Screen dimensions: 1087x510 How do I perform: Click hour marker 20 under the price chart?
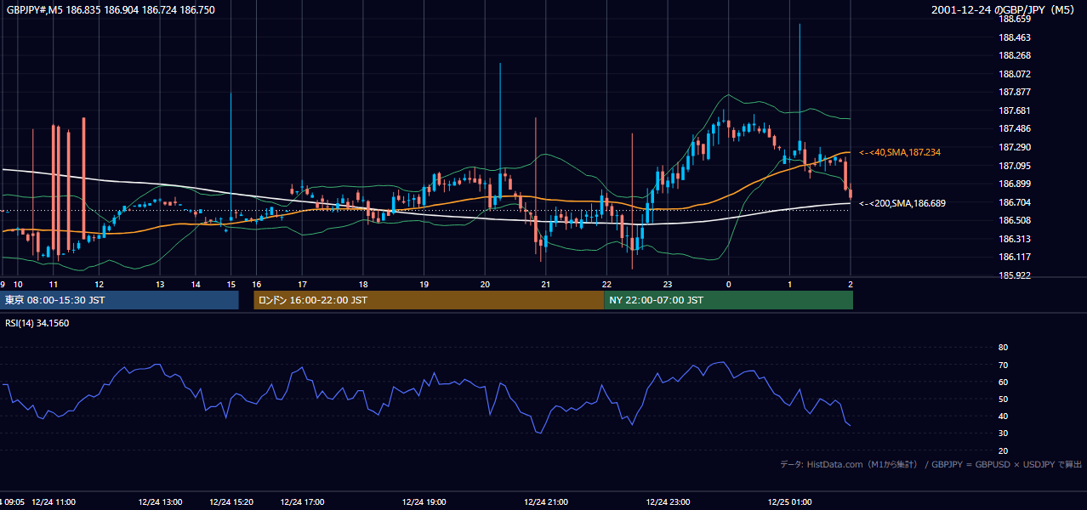(485, 285)
